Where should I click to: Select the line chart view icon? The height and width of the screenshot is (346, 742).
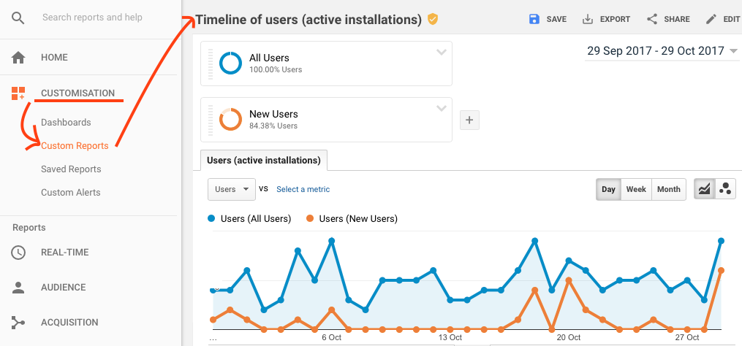tap(704, 189)
